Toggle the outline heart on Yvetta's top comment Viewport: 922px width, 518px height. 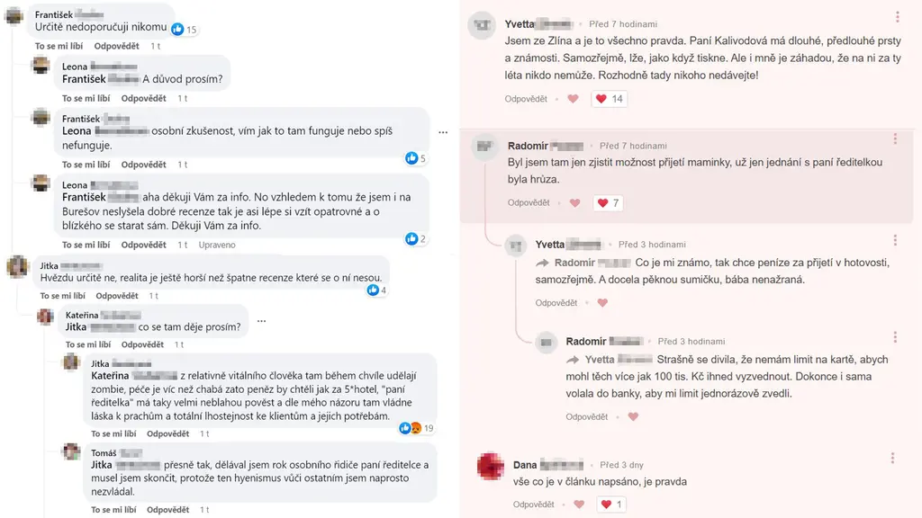[573, 99]
